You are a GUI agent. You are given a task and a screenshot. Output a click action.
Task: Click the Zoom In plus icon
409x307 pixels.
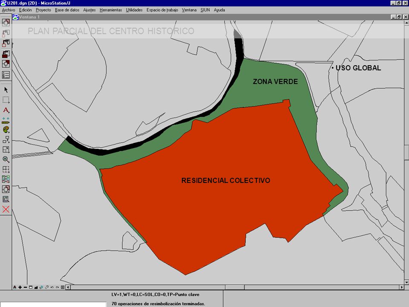20,287
